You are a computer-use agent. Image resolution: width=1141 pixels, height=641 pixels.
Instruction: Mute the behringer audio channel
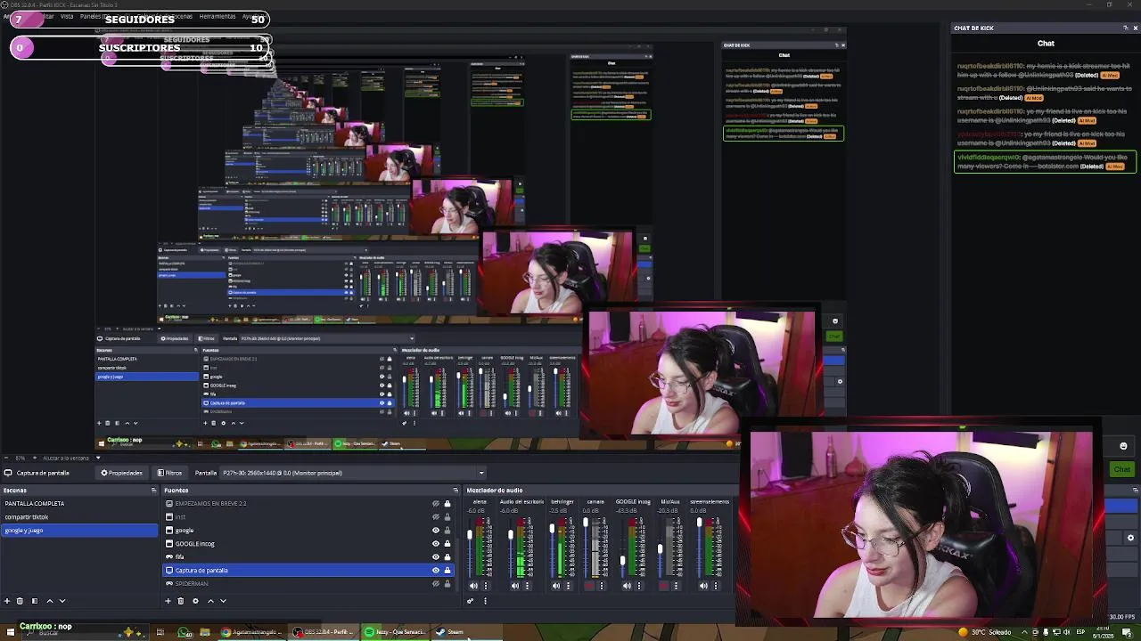(x=555, y=586)
